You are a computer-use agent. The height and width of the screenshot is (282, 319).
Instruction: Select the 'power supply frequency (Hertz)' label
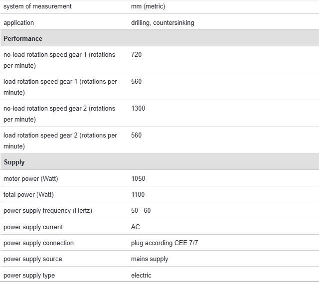tap(48, 210)
